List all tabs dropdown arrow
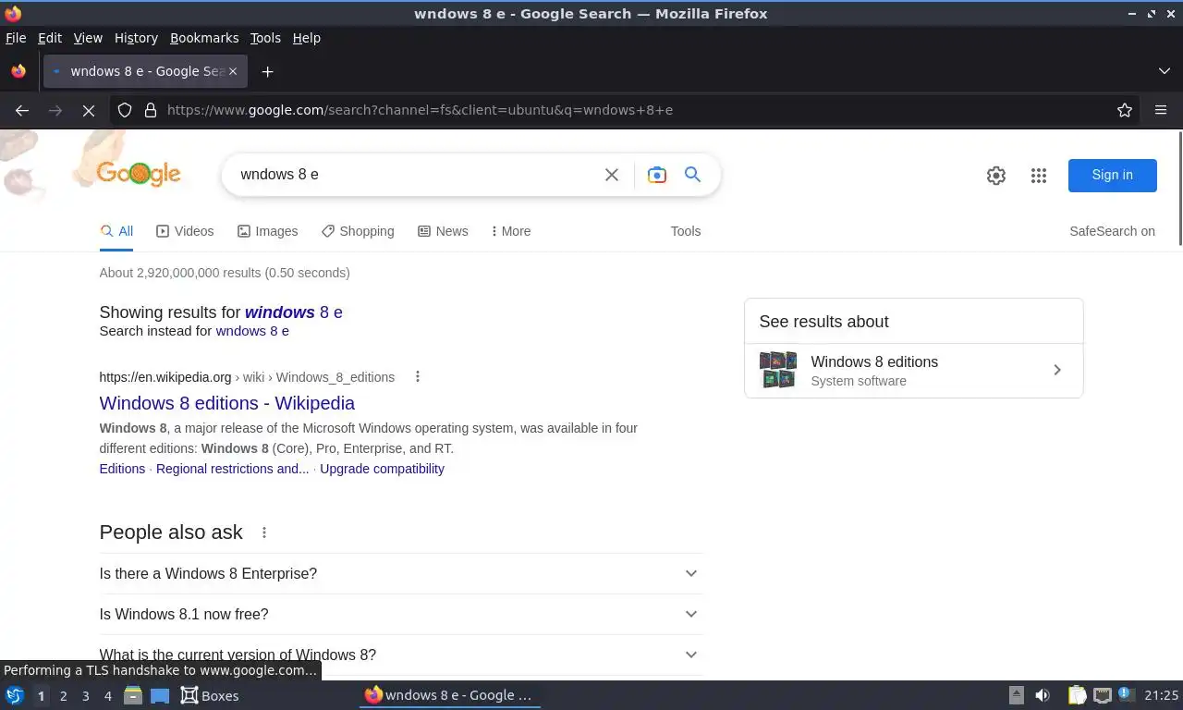Viewport: 1183px width, 710px height. [x=1165, y=71]
